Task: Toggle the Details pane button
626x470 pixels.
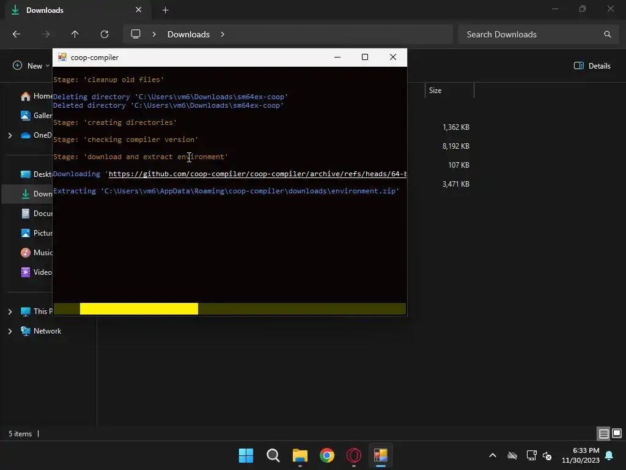Action: (x=592, y=66)
